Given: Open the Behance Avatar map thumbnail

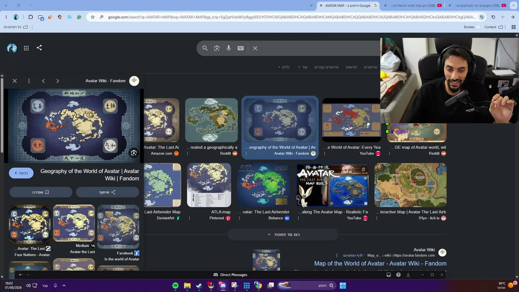Looking at the screenshot, I should coord(264,185).
